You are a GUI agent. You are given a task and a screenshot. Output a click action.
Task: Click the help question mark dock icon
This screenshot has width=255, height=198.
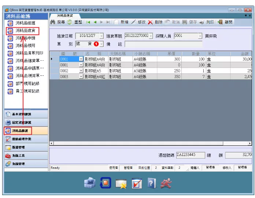click(x=152, y=183)
